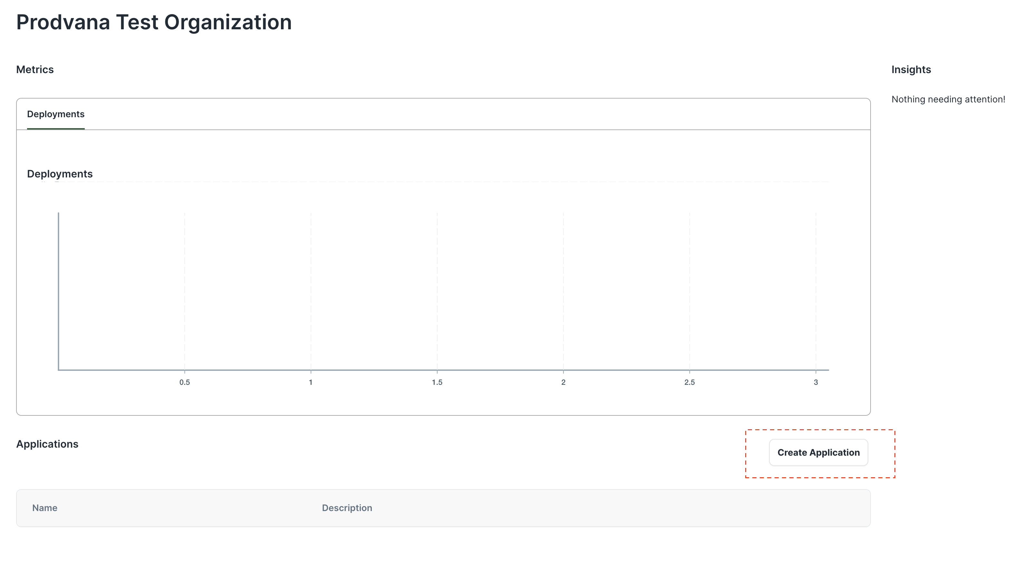1022x579 pixels.
Task: Click the Metrics section heading
Action: click(35, 70)
